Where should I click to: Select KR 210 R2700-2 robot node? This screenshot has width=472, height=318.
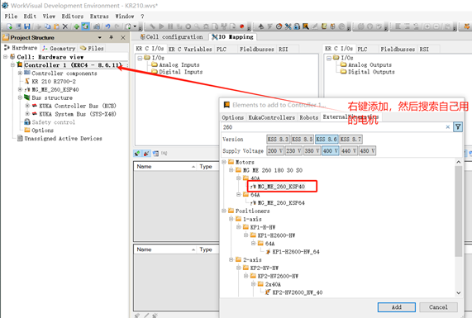pos(54,81)
